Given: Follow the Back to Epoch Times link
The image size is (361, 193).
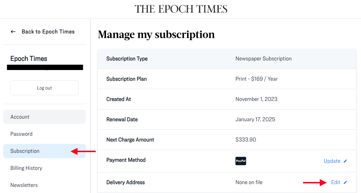Looking at the screenshot, I should [x=48, y=32].
